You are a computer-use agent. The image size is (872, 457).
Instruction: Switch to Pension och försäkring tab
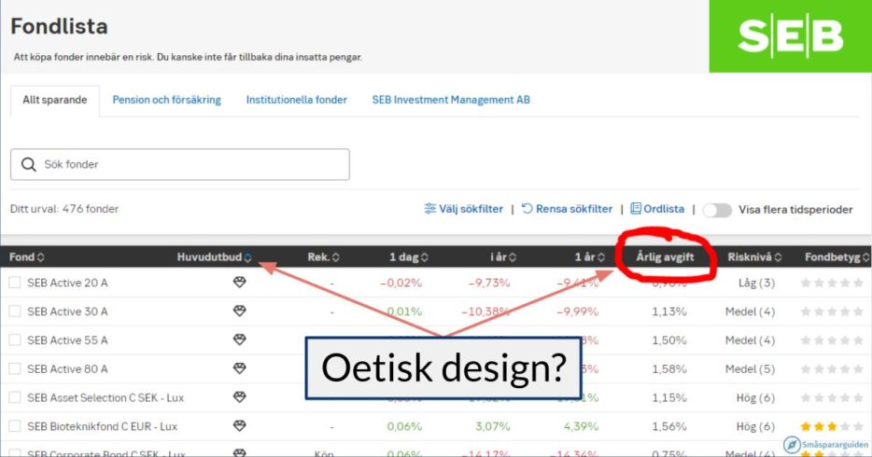[166, 100]
